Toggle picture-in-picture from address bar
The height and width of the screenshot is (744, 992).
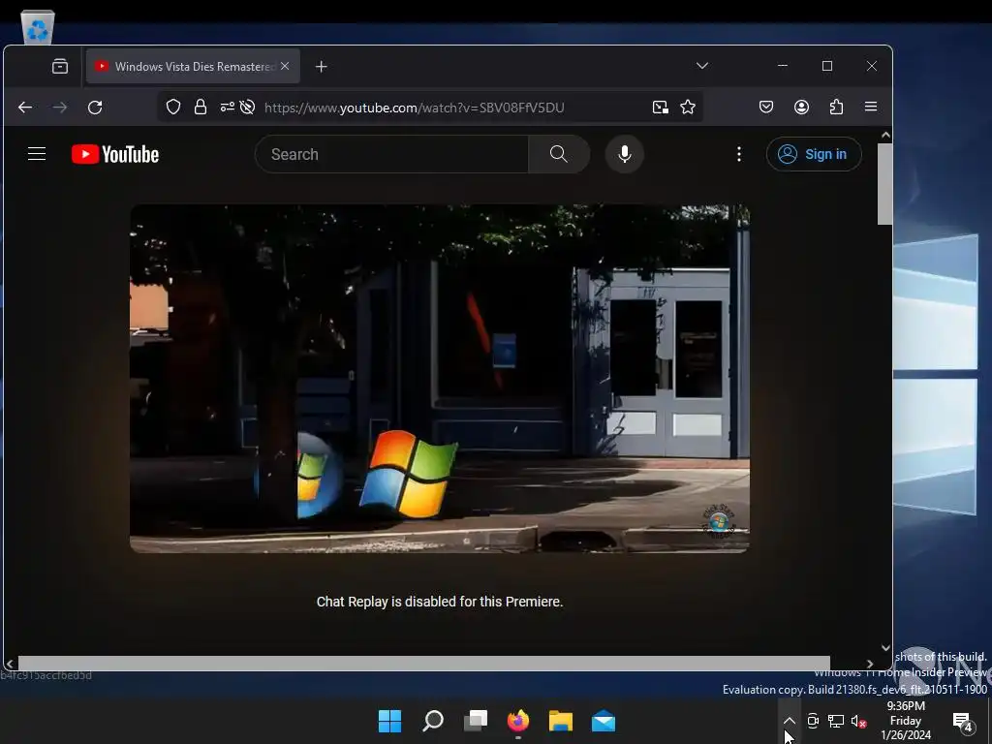(x=661, y=107)
